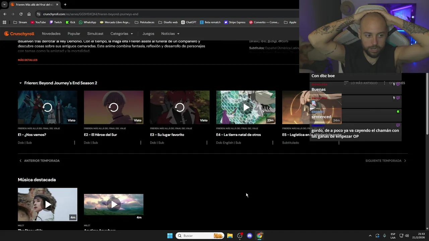Image resolution: width=429 pixels, height=241 pixels.
Task: Open the Mercado Libre bookmark
Action: pyautogui.click(x=115, y=22)
